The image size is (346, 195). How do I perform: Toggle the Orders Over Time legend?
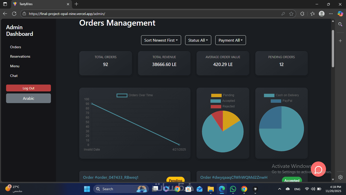135,95
